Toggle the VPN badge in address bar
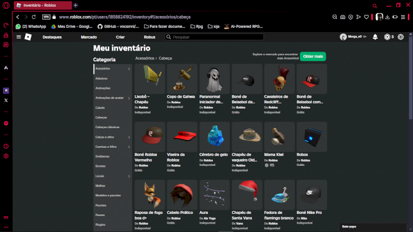The width and height of the screenshot is (413, 232). pyautogui.click(x=46, y=17)
